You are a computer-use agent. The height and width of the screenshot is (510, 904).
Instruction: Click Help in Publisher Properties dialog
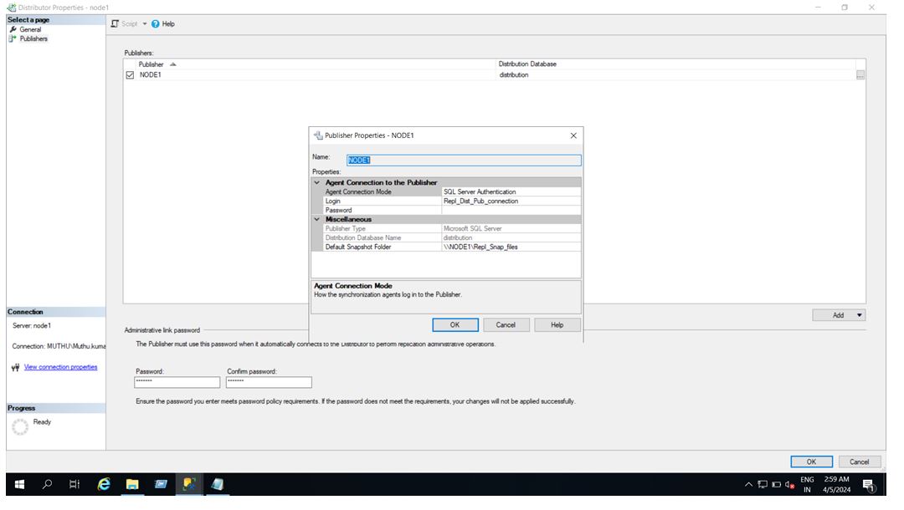pos(557,325)
